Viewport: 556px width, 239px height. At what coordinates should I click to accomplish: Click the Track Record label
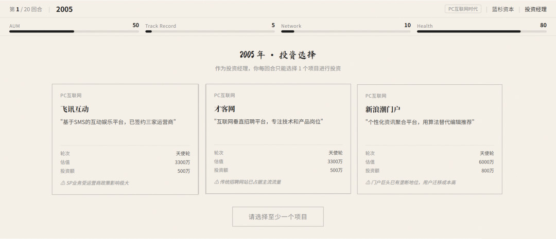click(x=160, y=26)
